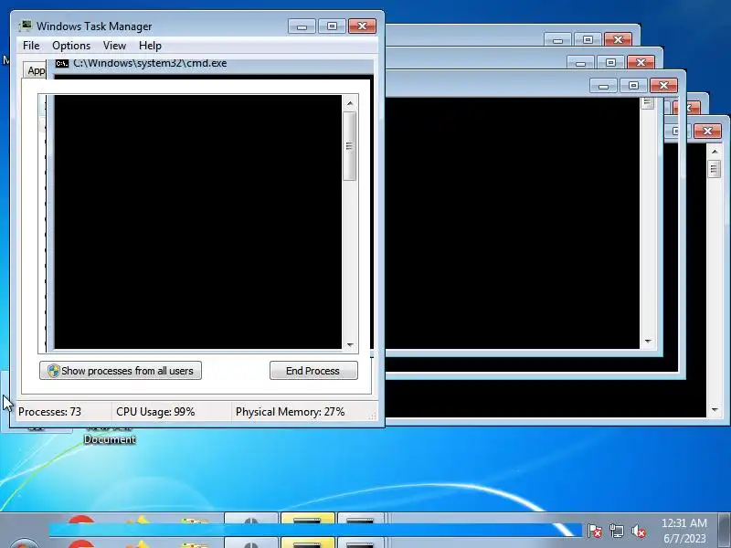Screen dimensions: 731x548
Task: Open the Options menu in Task Manager
Action: 71,46
